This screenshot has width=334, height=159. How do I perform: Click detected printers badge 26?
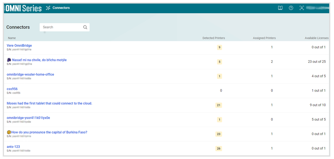(x=219, y=149)
